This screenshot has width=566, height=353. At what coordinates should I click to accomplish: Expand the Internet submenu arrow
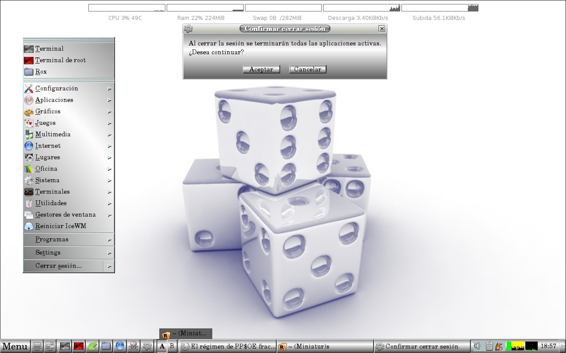[x=109, y=146]
